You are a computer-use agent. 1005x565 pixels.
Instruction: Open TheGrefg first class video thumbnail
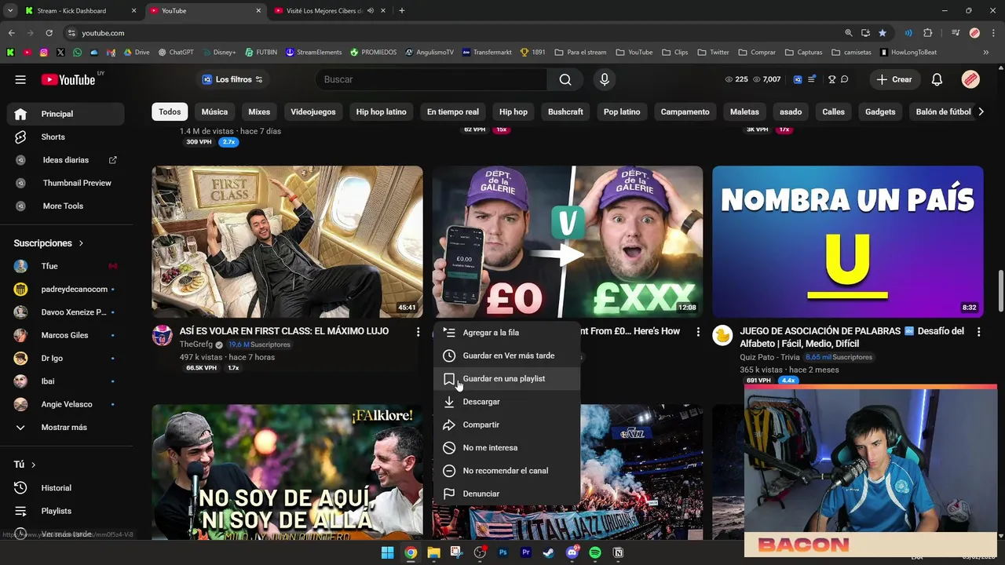pyautogui.click(x=287, y=242)
